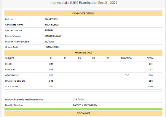Click the 'Intermediate (12th) Examination Result - 2024' heading
This screenshot has width=166, height=117.
(83, 3)
